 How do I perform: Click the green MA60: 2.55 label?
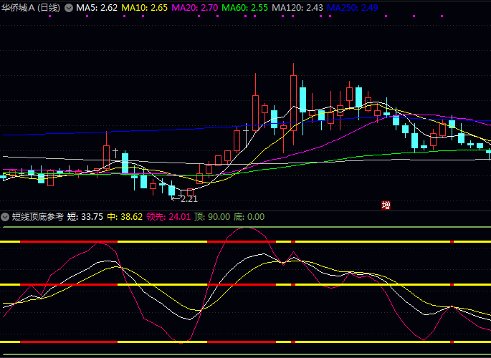click(x=245, y=8)
